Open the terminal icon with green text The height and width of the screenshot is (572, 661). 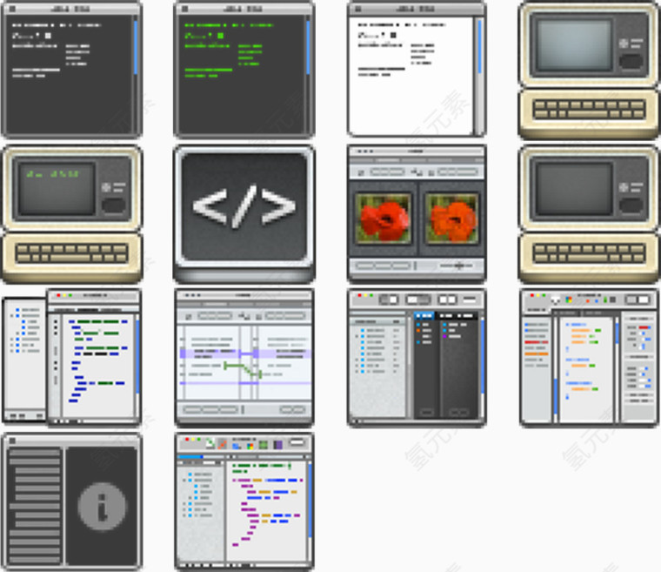(x=244, y=70)
